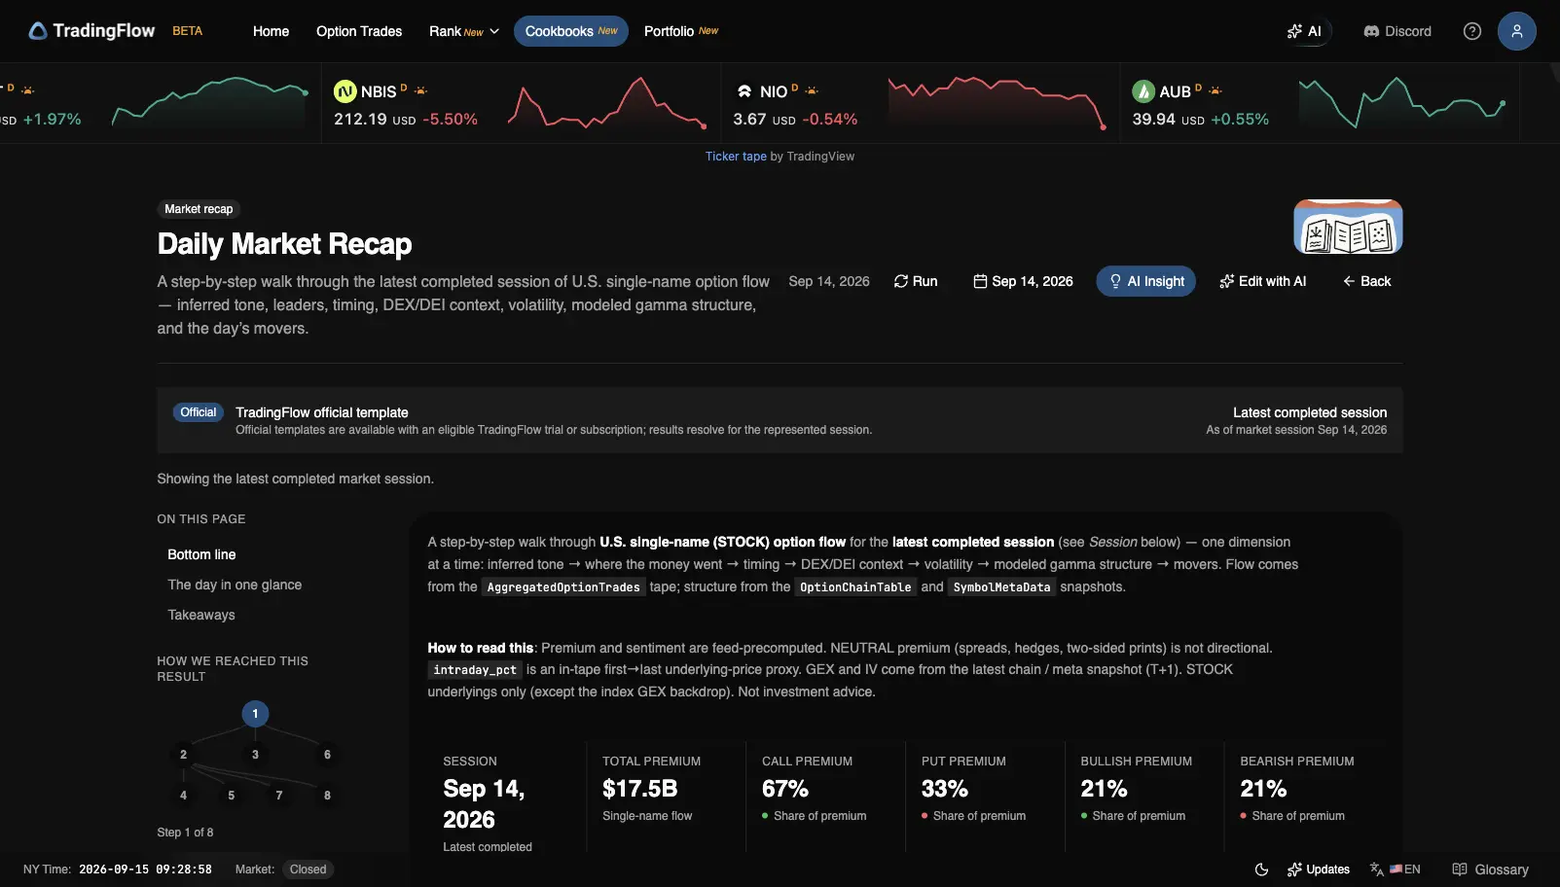This screenshot has height=887, width=1560.
Task: Click NBIS price 212.19 USD
Action: coord(375,120)
